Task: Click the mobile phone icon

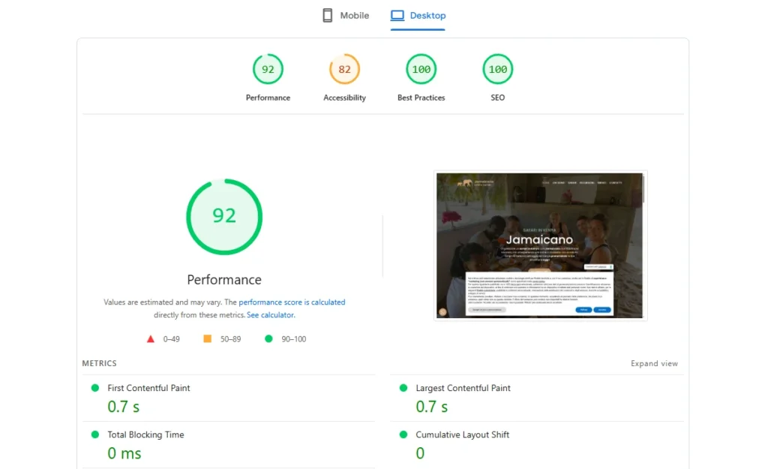Action: pos(328,16)
